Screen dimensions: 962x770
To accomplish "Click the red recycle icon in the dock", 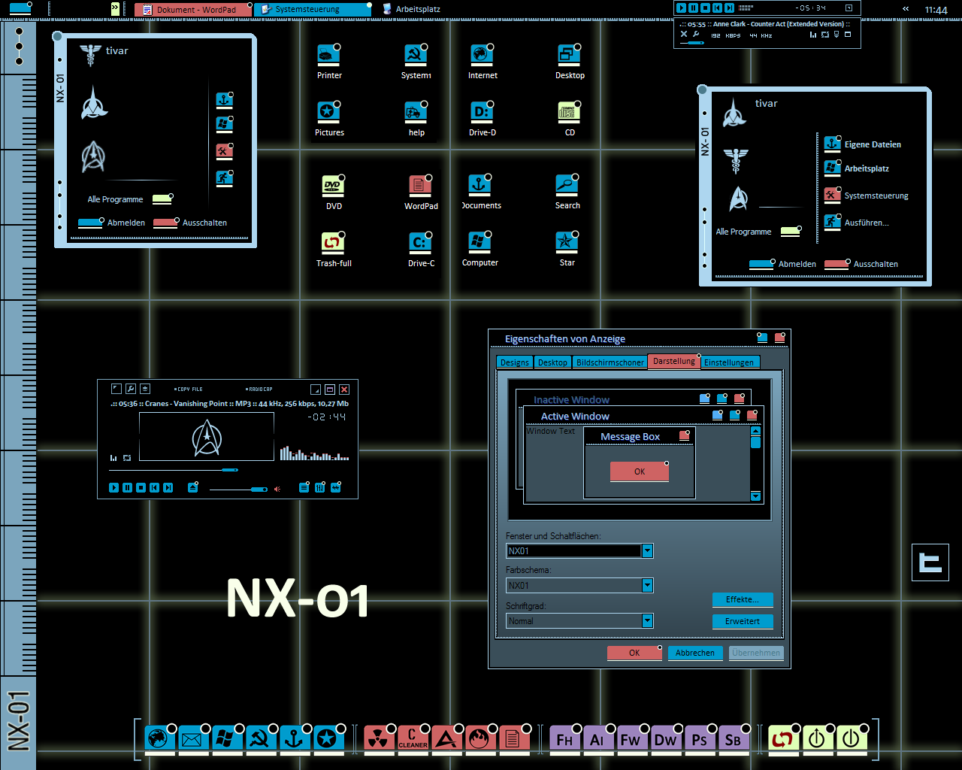I will pyautogui.click(x=783, y=740).
